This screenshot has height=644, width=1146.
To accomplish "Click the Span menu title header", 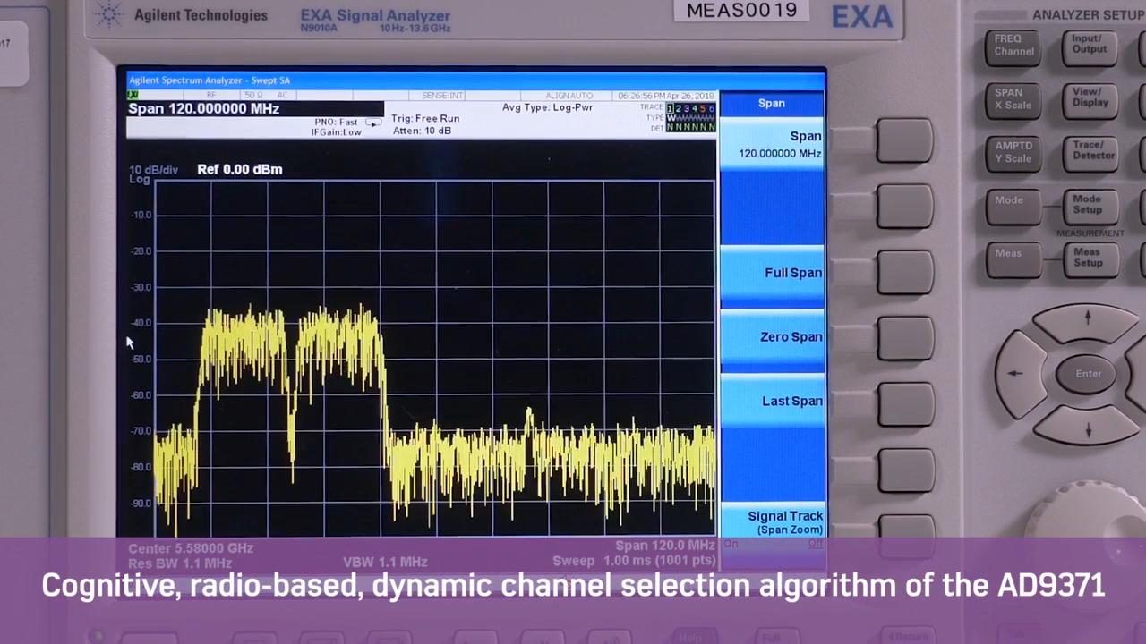I will click(772, 103).
